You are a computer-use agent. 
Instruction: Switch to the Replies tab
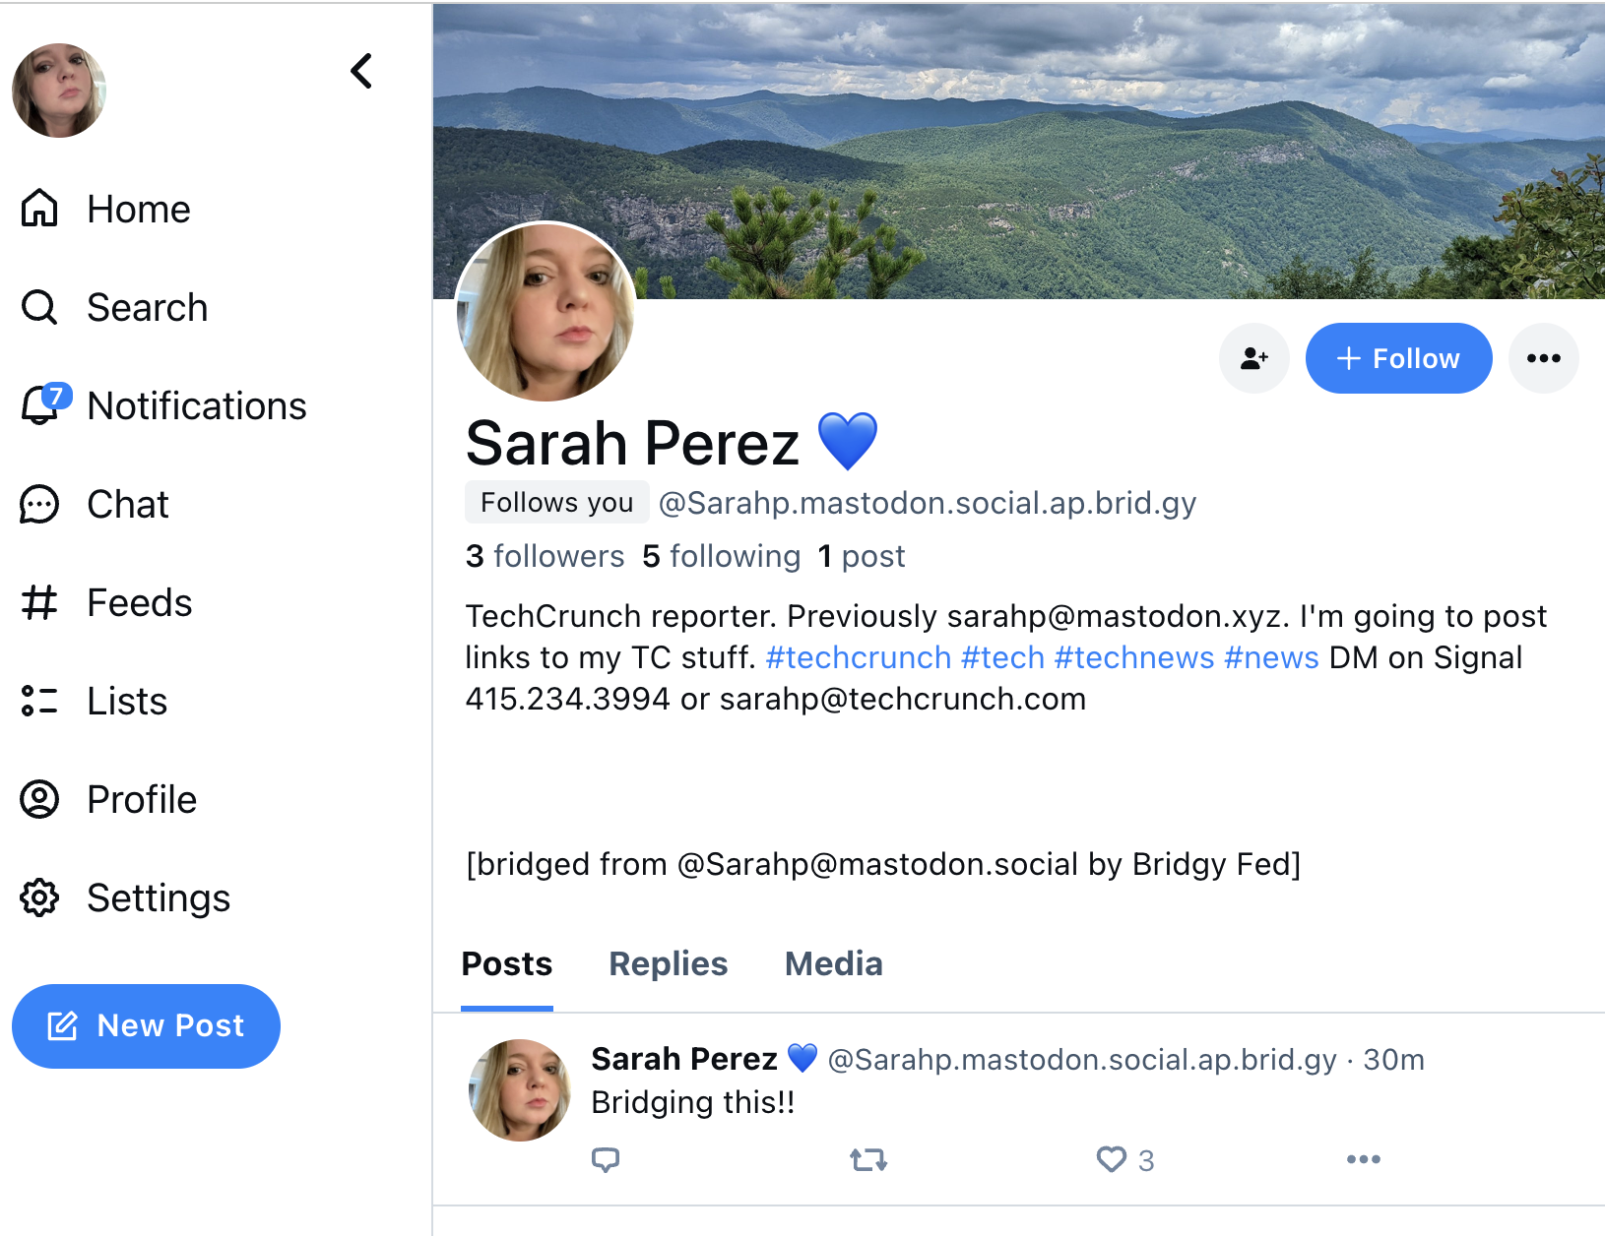[x=668, y=963]
